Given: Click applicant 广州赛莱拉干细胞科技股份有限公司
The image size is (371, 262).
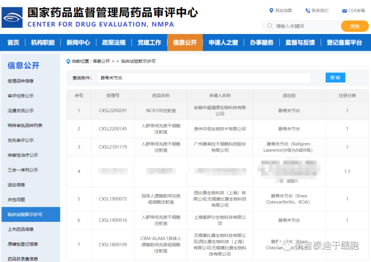Looking at the screenshot, I should (x=220, y=147).
